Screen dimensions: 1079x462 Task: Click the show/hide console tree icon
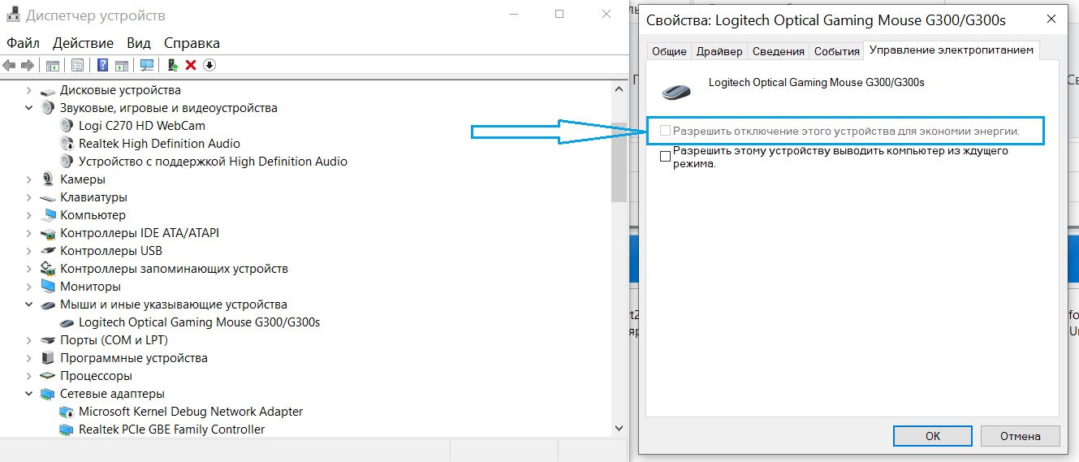52,65
